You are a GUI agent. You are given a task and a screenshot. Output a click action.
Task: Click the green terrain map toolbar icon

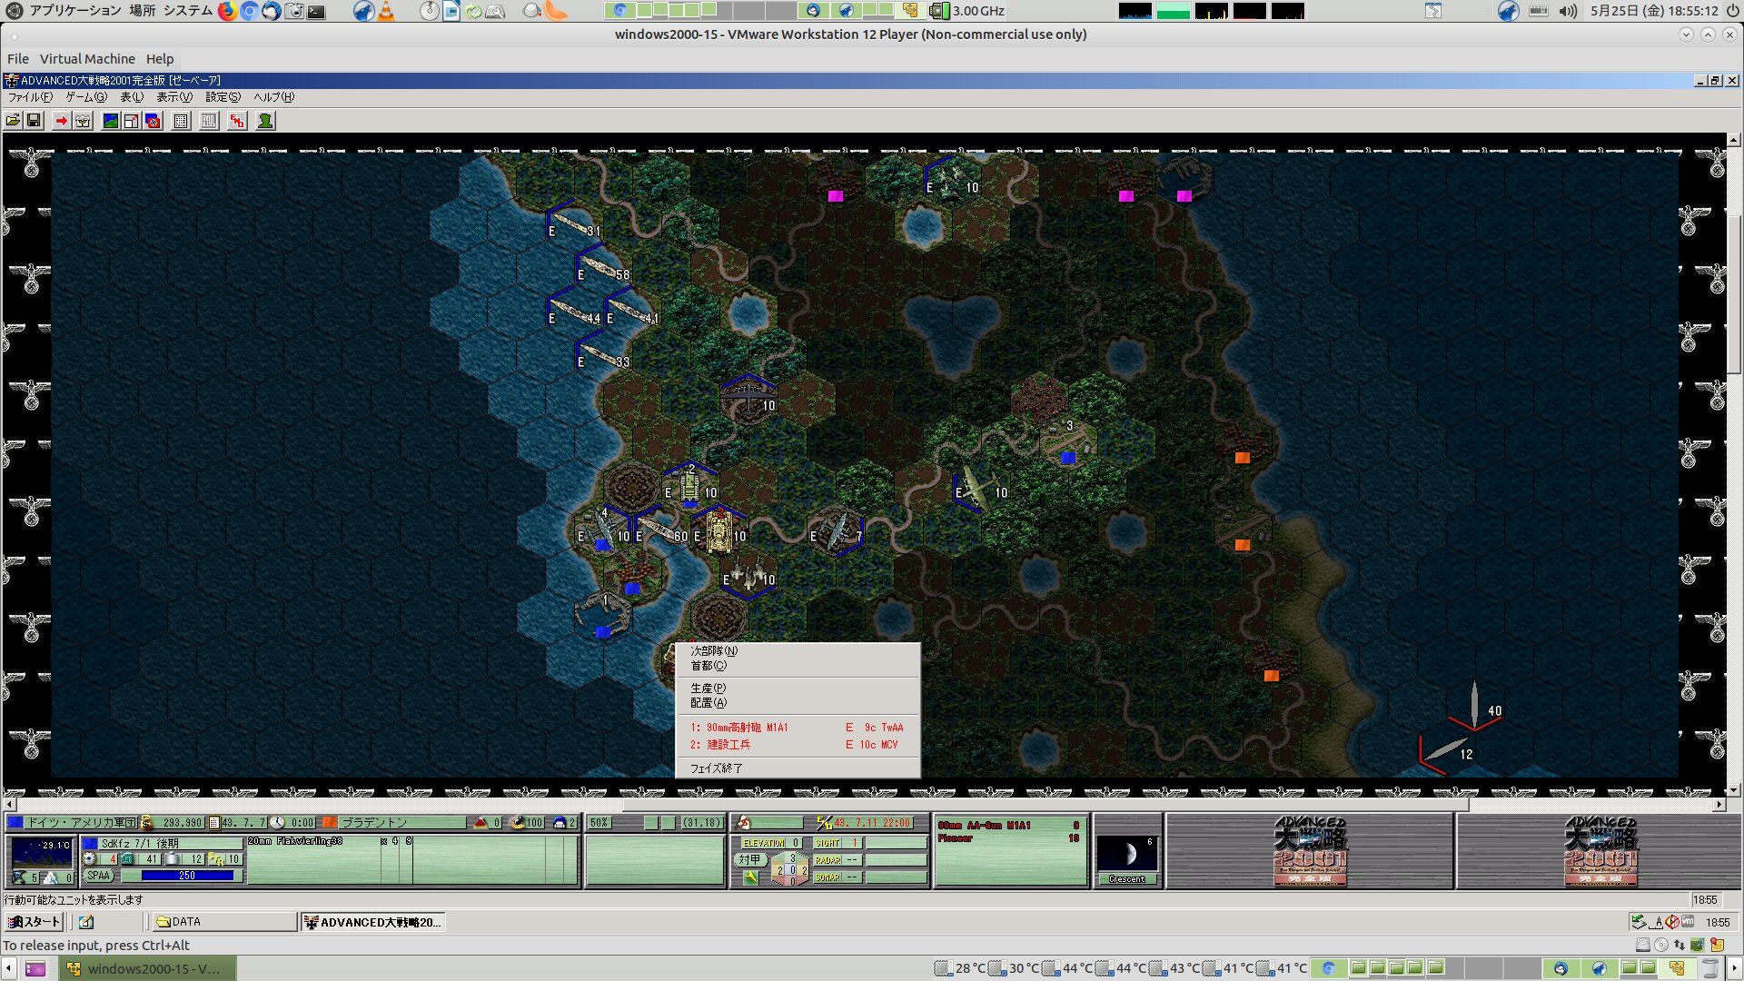tap(110, 121)
